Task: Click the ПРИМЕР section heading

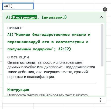Action: point(15,28)
